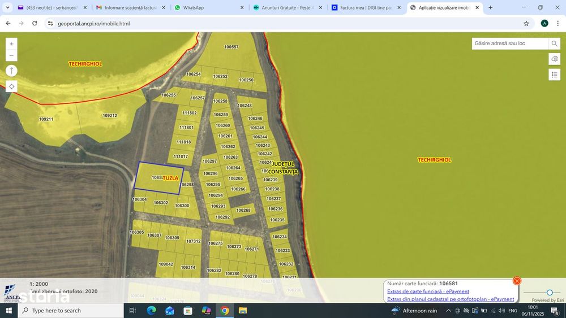566x318 pixels.
Task: Click the search magnifier next to address box
Action: point(554,43)
